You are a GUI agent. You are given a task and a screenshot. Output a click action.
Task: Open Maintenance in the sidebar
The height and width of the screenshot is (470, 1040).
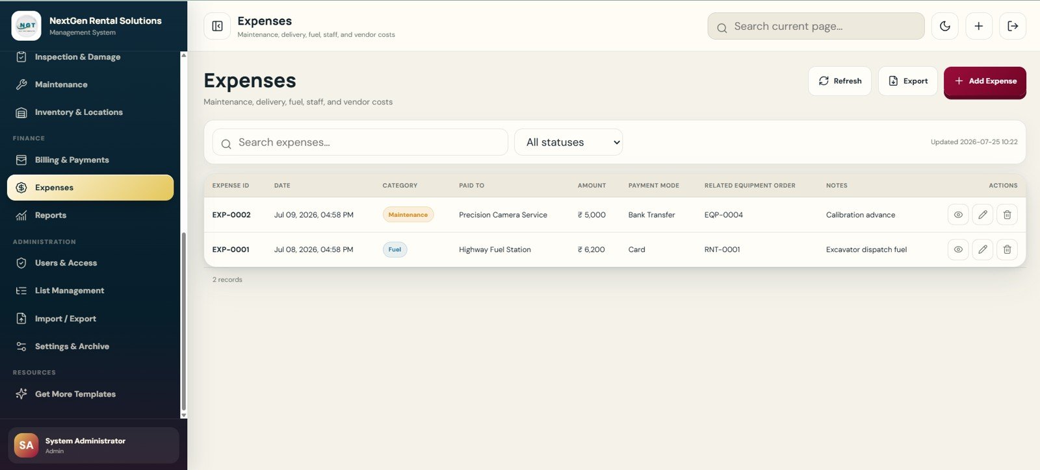pyautogui.click(x=90, y=84)
